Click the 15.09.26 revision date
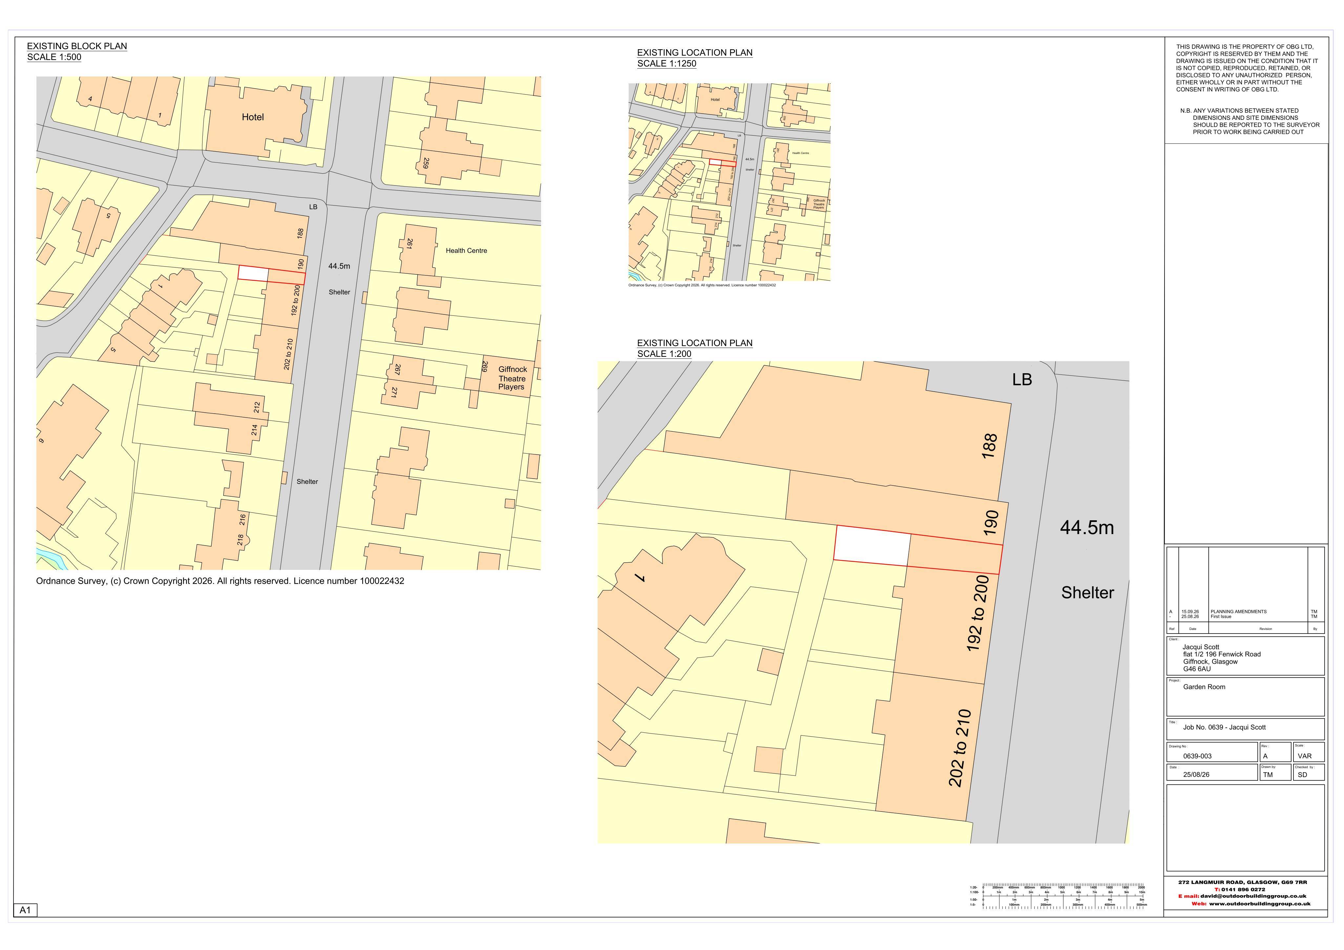 pyautogui.click(x=1189, y=612)
